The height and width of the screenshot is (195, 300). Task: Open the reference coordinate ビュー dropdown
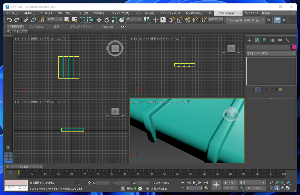134,20
